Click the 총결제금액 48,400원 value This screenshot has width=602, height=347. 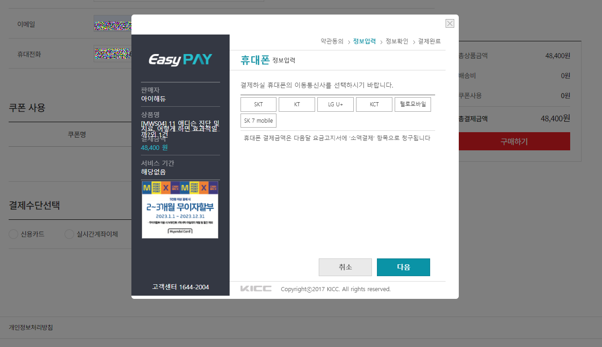tap(555, 119)
